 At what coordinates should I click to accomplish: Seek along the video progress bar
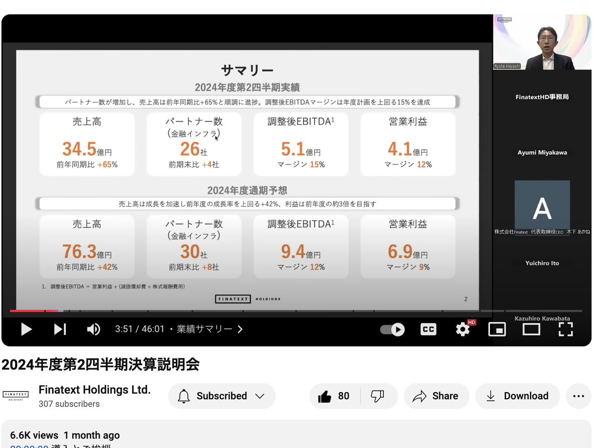296,311
